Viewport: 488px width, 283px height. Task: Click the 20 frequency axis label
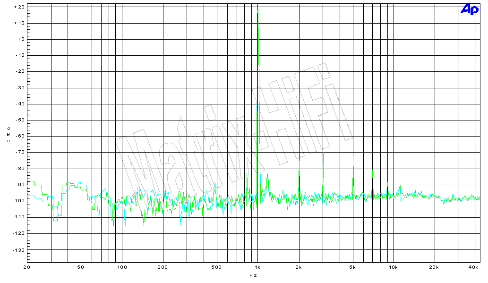[27, 267]
